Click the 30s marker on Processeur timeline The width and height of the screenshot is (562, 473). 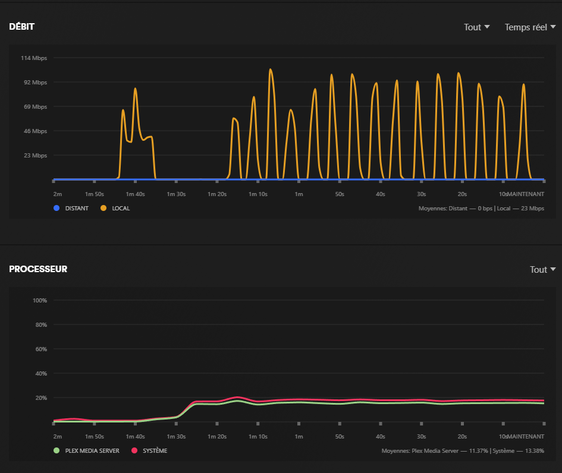pos(421,437)
